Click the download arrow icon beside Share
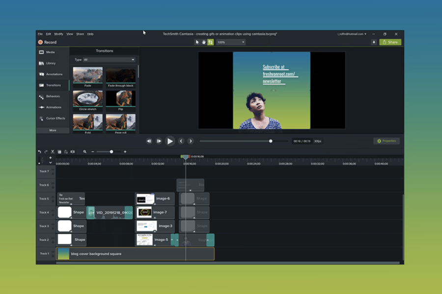The width and height of the screenshot is (442, 294). click(374, 42)
